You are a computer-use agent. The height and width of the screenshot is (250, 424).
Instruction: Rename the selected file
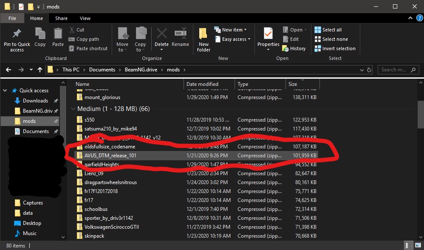[181, 37]
